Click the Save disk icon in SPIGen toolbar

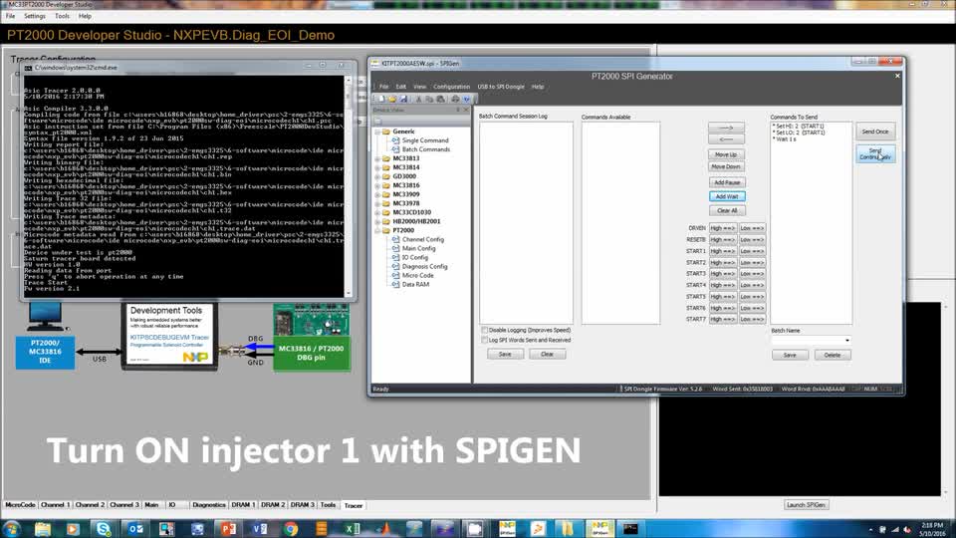tap(403, 99)
